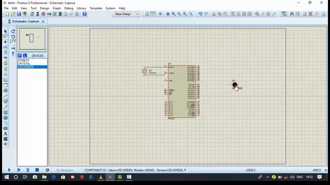330x185 pixels.
Task: Select the 2D Graphics Circle tool
Action: [6, 118]
